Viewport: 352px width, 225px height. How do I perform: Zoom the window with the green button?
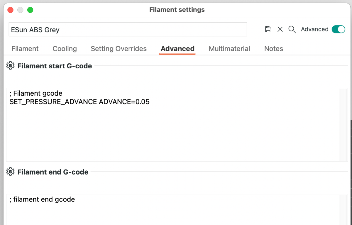pos(30,10)
